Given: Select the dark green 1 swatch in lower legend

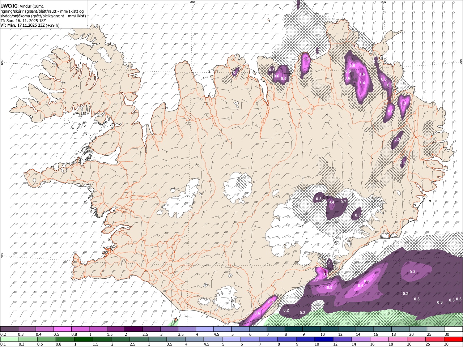Looking at the screenshot, I should click(x=84, y=339).
